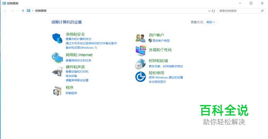Open the 用户帐户 heading link
This screenshot has height=139, width=268.
[156, 35]
